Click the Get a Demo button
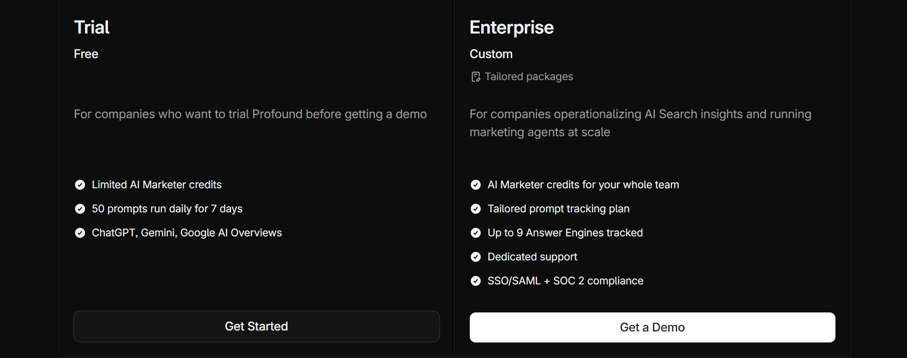The image size is (907, 358). pyautogui.click(x=652, y=327)
